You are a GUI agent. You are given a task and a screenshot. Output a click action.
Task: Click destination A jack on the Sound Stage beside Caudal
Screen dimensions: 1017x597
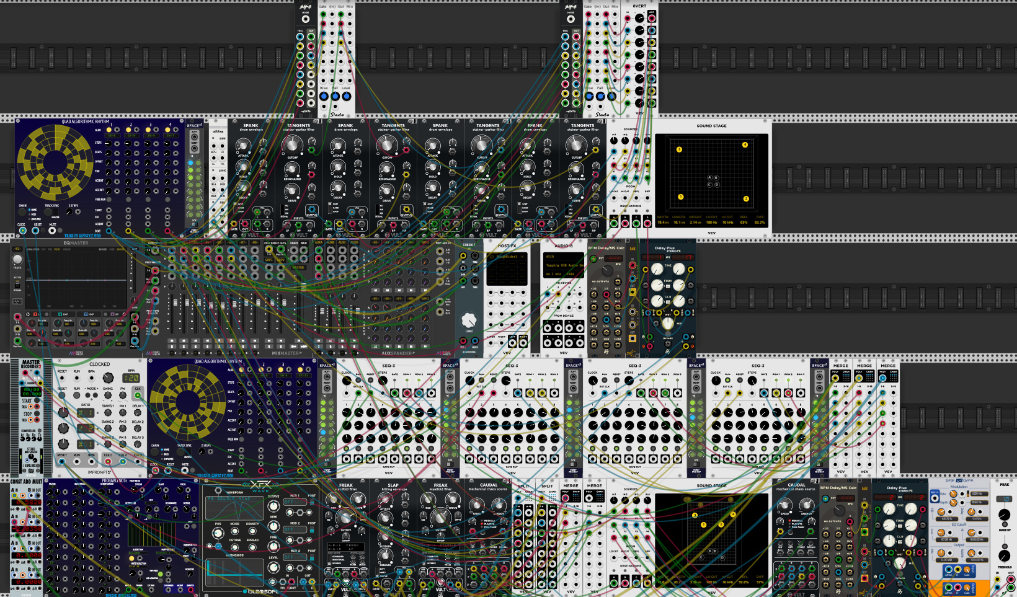(x=614, y=583)
